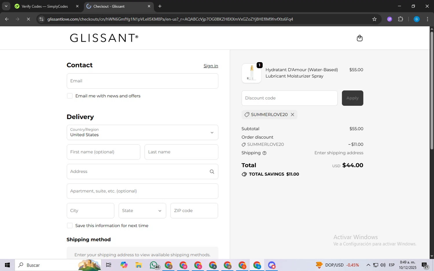Expand the Country/Region dropdown
The image size is (434, 271).
tap(142, 132)
